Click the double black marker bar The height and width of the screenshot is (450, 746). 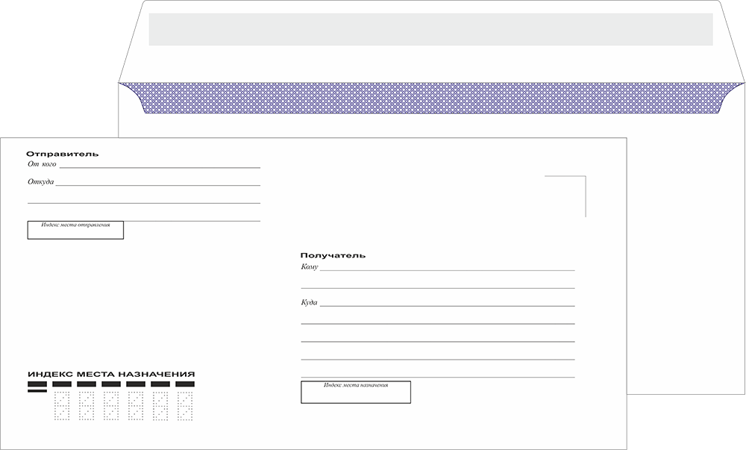point(37,386)
